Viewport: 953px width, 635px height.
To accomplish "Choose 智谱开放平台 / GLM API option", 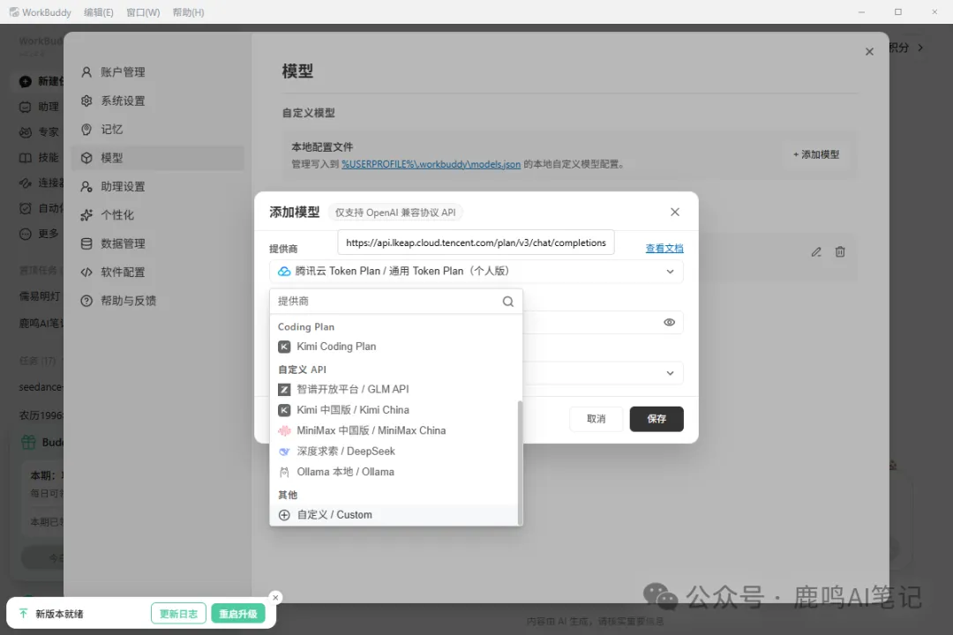I will pyautogui.click(x=395, y=389).
